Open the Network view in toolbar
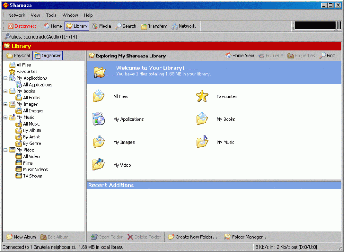The width and height of the screenshot is (344, 252). point(184,26)
